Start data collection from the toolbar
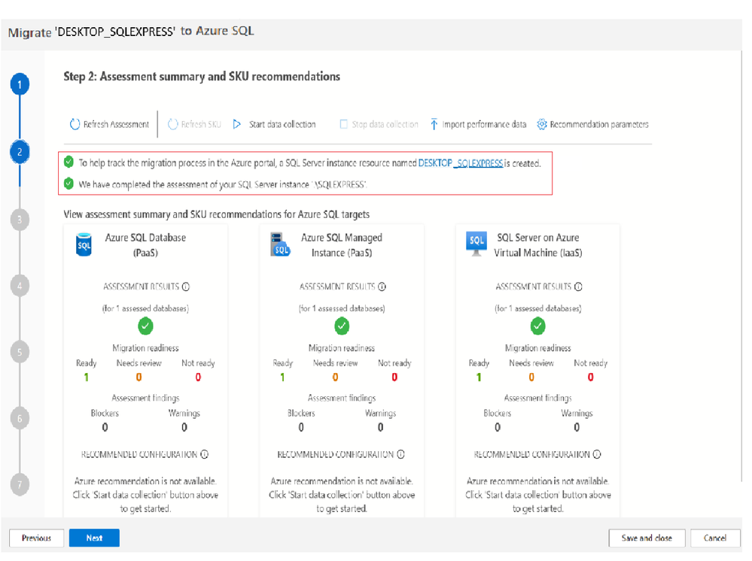Image resolution: width=752 pixels, height=561 pixels. coord(274,125)
